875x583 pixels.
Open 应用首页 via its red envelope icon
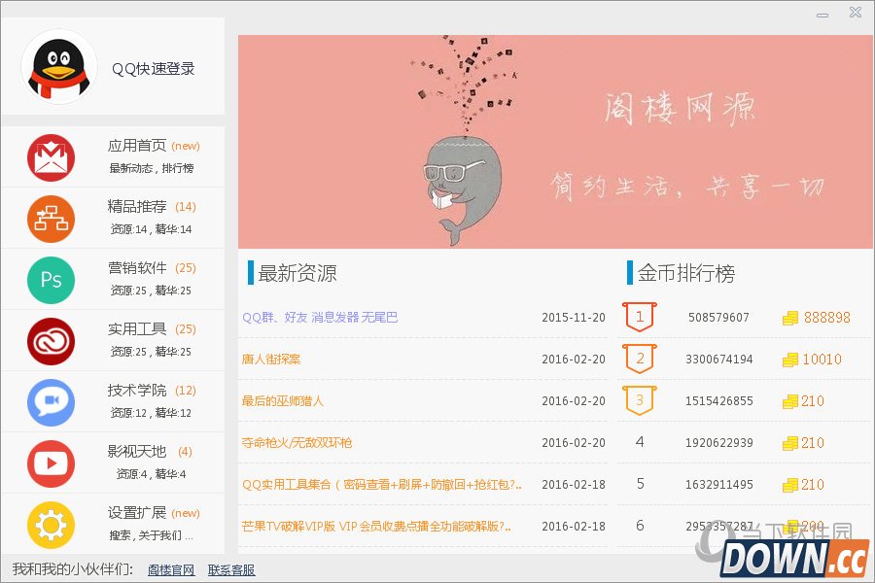49,157
